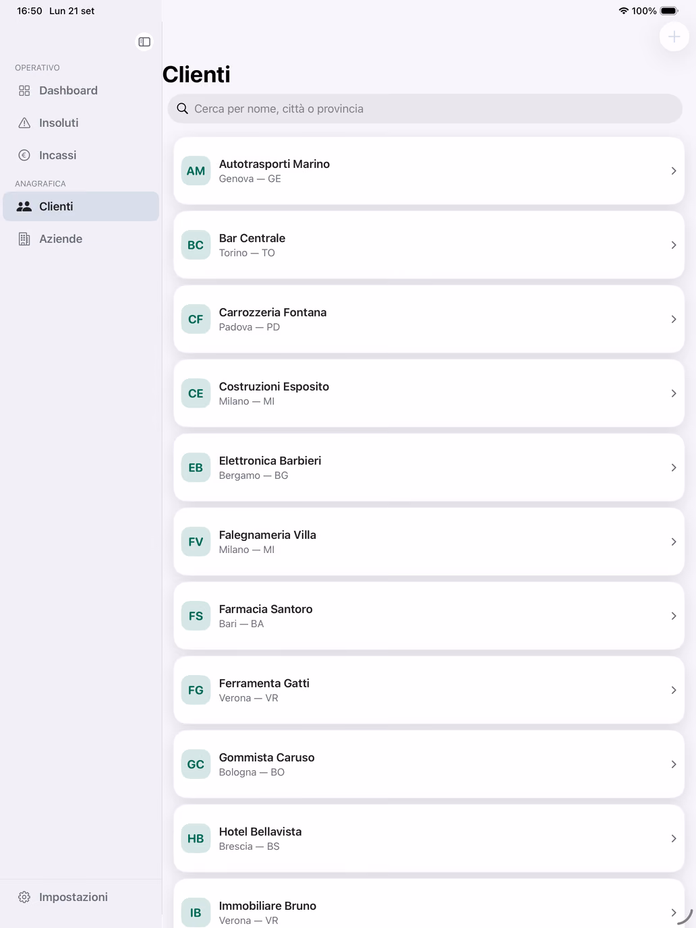Viewport: 696px width, 928px height.
Task: Select the Gommista Caruso client name
Action: 267,757
